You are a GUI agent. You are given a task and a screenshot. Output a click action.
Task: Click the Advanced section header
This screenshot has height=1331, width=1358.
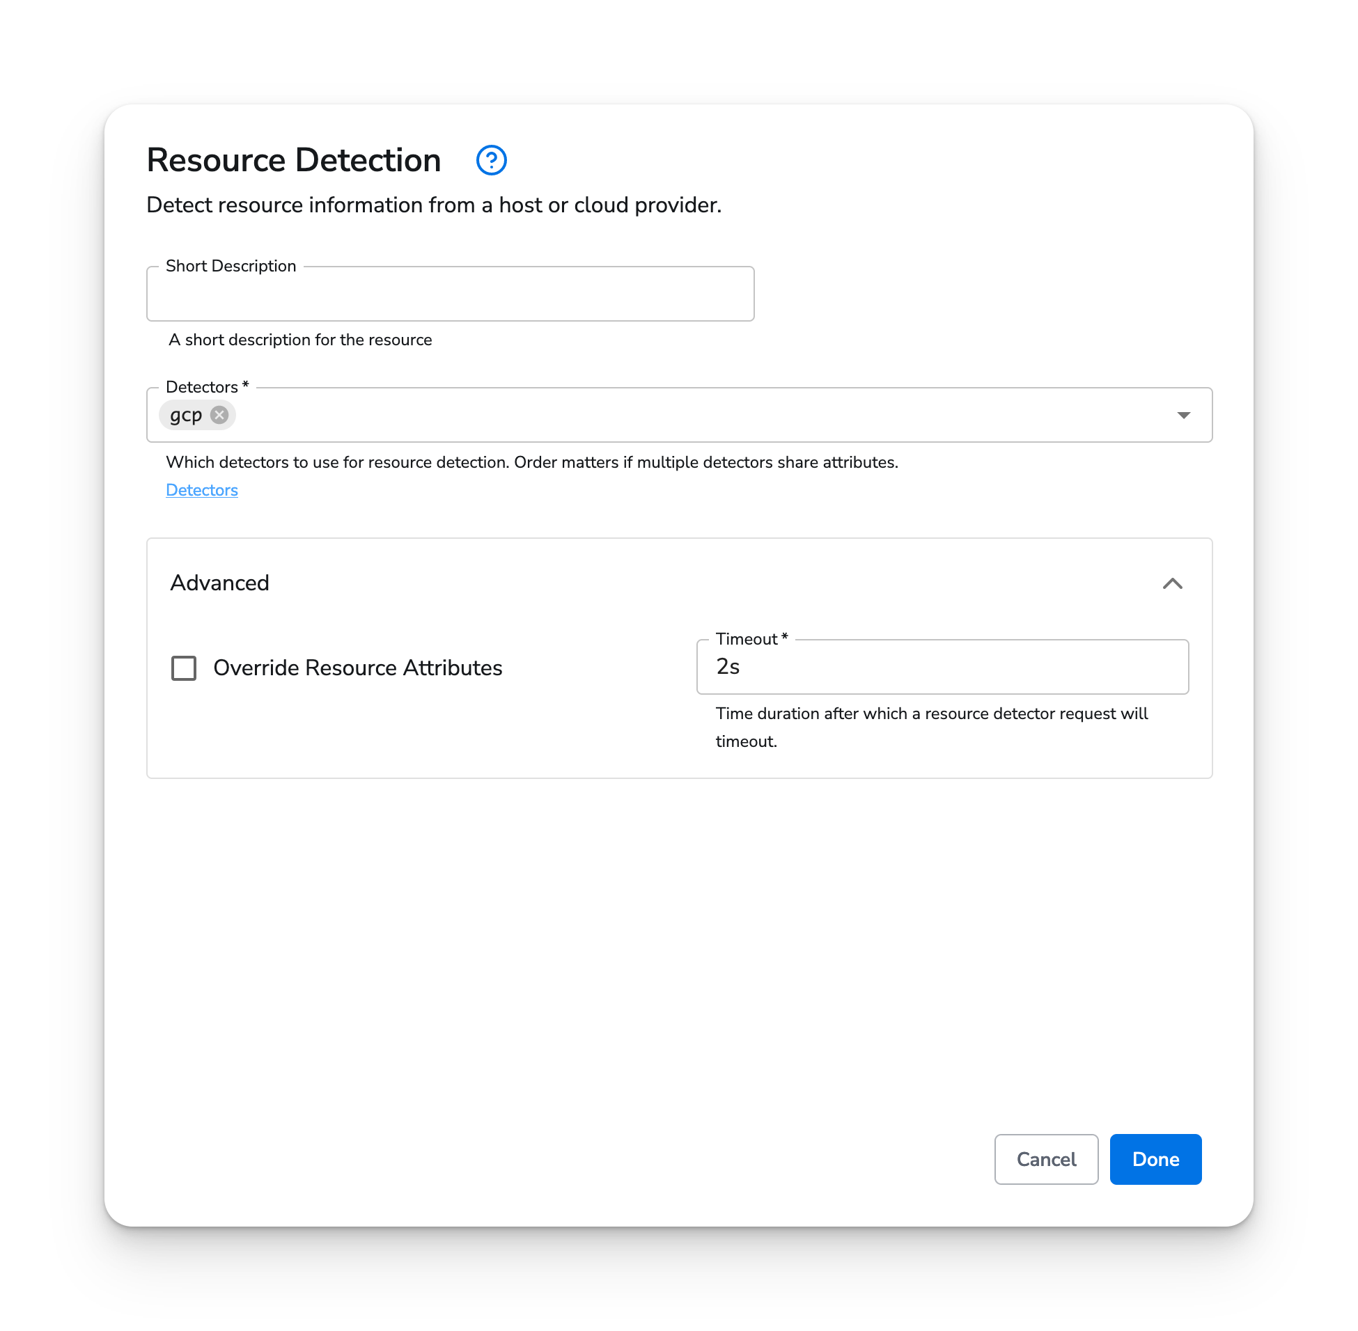point(219,582)
